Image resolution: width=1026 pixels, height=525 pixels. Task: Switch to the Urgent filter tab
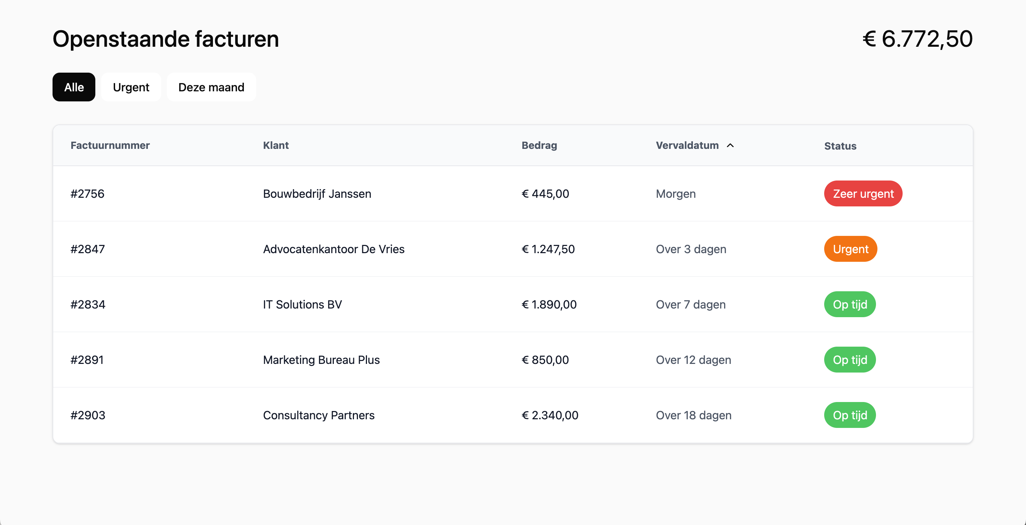tap(131, 87)
